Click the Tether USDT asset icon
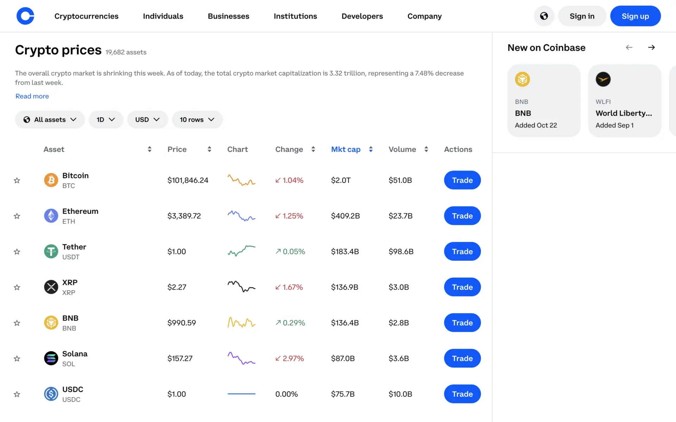676x422 pixels. (51, 251)
